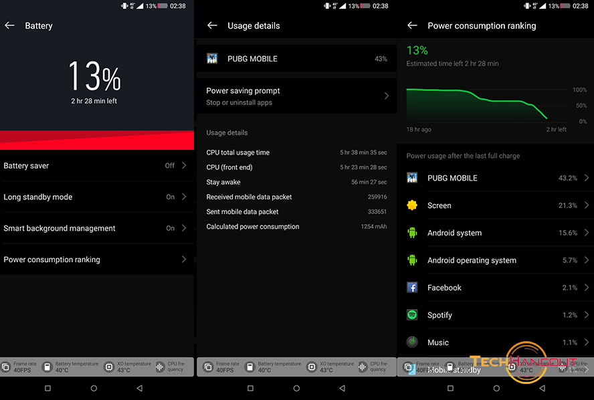Viewport: 594px width, 400px height.
Task: Expand the Smart background management chevron
Action: [x=184, y=228]
